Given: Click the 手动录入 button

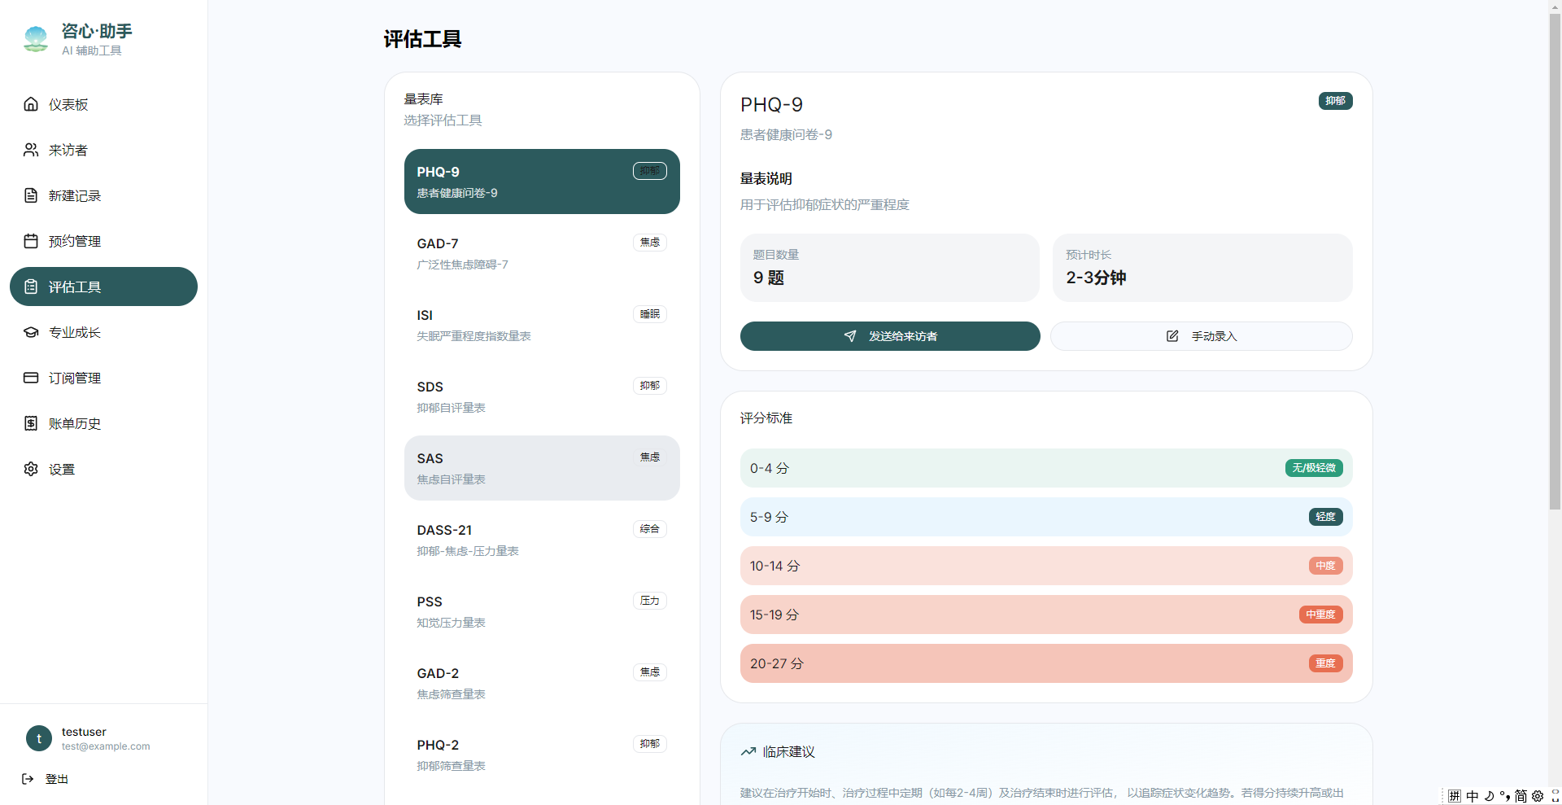Looking at the screenshot, I should 1202,336.
